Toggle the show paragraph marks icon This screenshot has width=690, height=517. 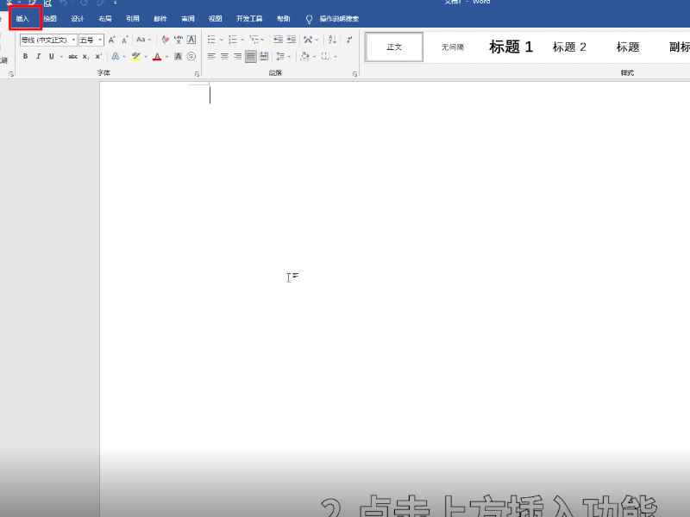pyautogui.click(x=350, y=40)
